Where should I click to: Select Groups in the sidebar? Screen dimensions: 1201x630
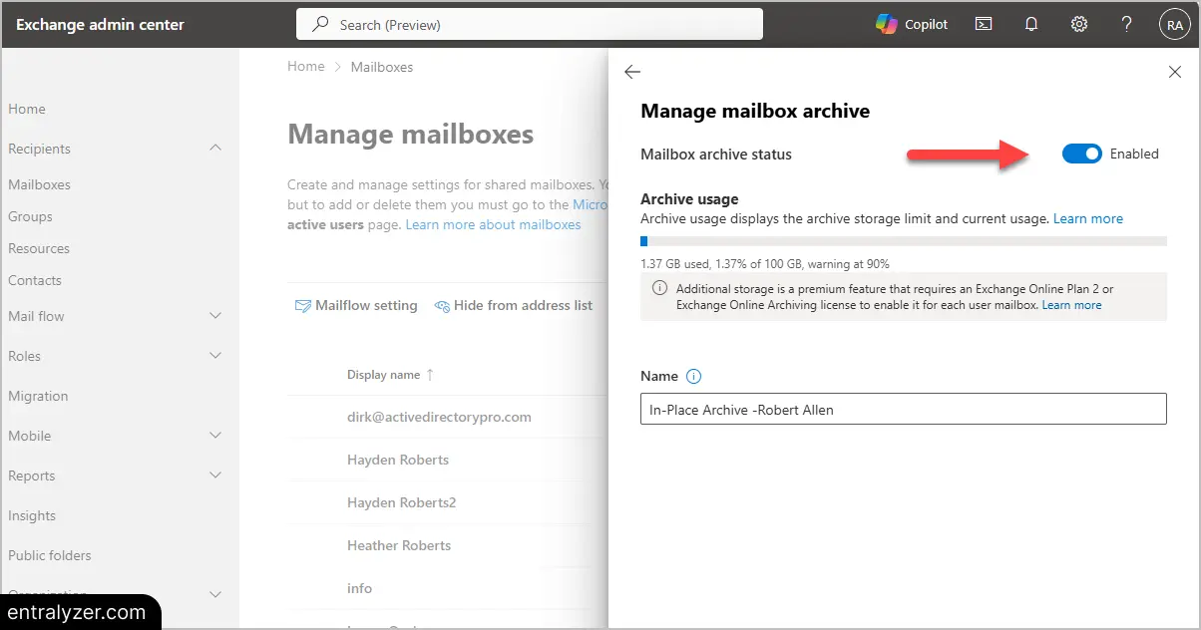(30, 216)
